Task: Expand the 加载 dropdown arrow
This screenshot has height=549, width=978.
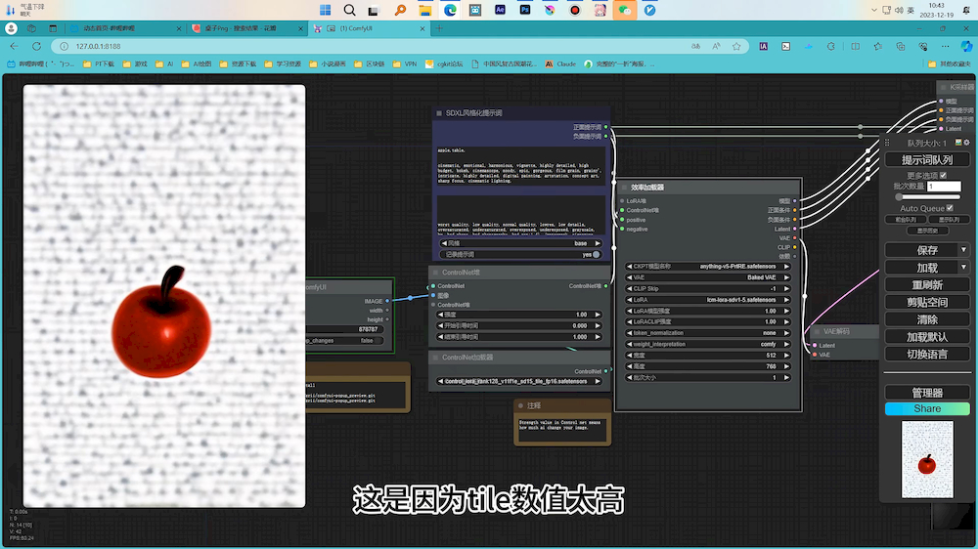Action: coord(963,267)
